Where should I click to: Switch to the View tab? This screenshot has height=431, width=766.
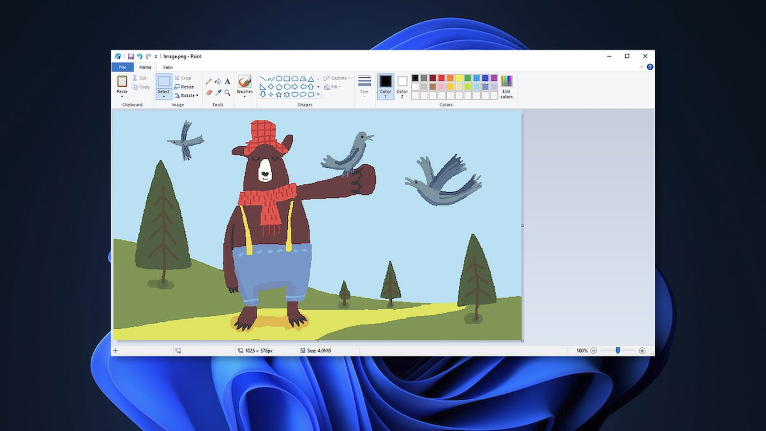click(x=168, y=66)
